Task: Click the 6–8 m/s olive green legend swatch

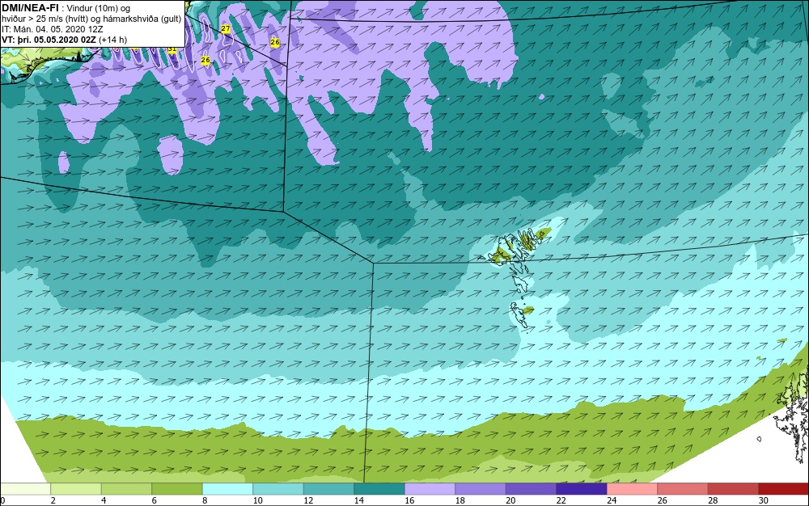Action: click(x=177, y=489)
